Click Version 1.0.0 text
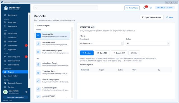 [x=8, y=100]
